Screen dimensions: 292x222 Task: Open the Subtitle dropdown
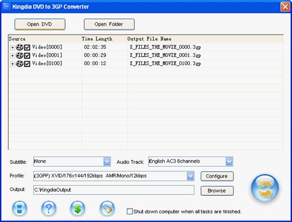click(107, 161)
